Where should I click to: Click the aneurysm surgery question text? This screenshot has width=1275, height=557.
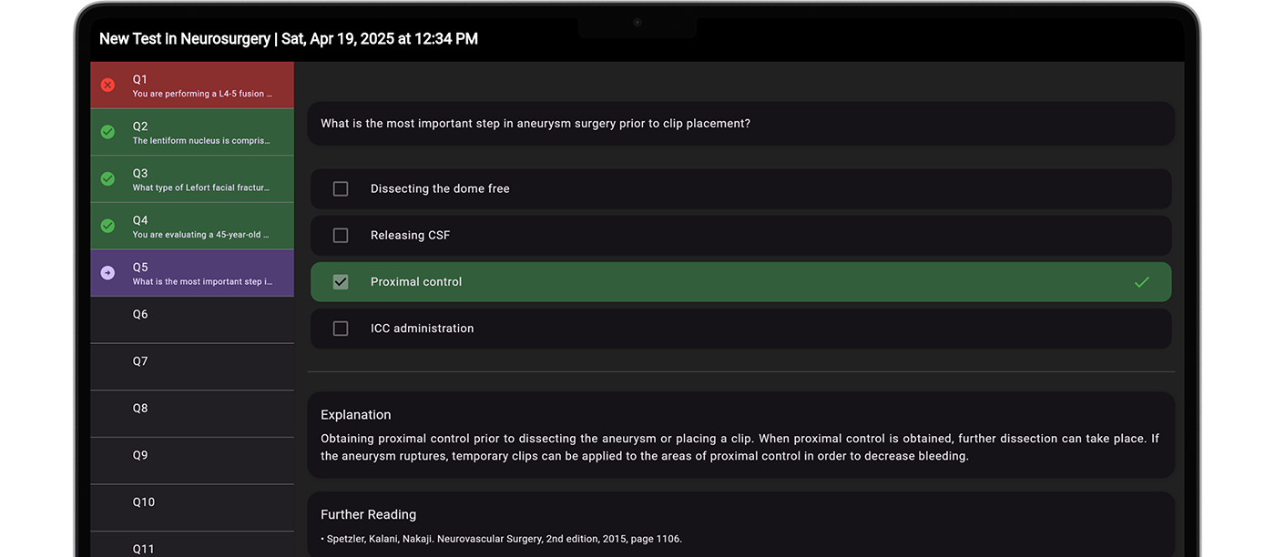tap(535, 124)
